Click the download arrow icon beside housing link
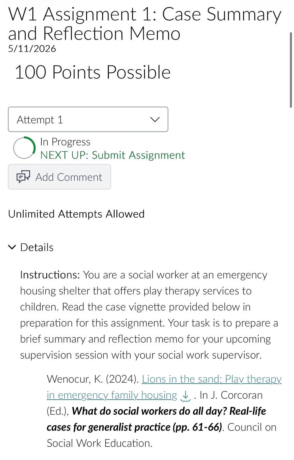The width and height of the screenshot is (294, 460). tap(186, 396)
